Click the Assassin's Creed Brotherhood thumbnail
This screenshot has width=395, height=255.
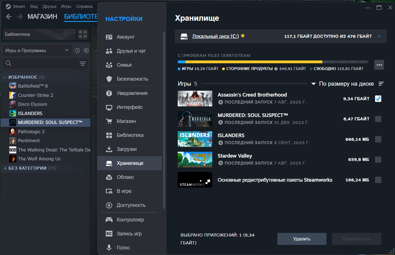[195, 99]
